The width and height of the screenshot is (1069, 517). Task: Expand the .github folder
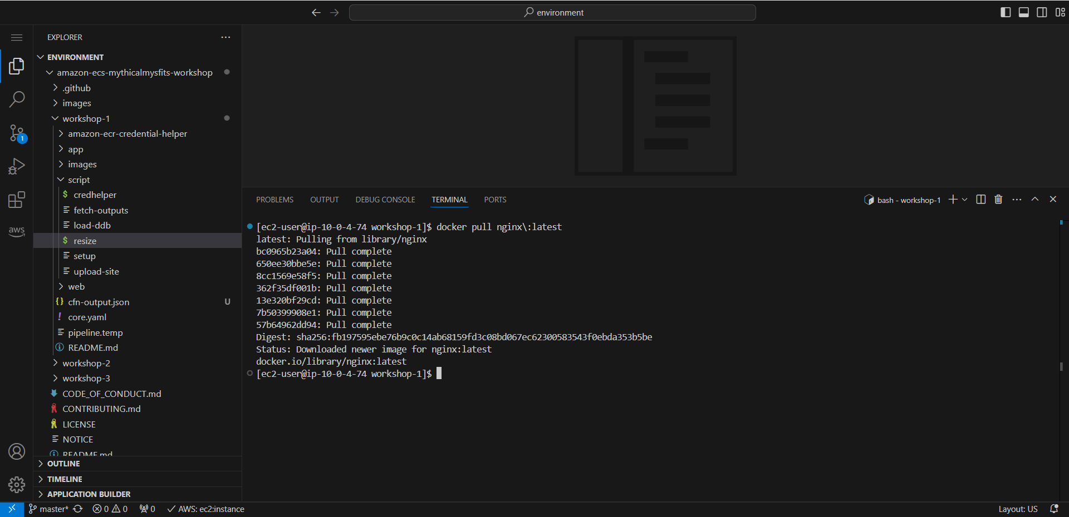[138, 88]
